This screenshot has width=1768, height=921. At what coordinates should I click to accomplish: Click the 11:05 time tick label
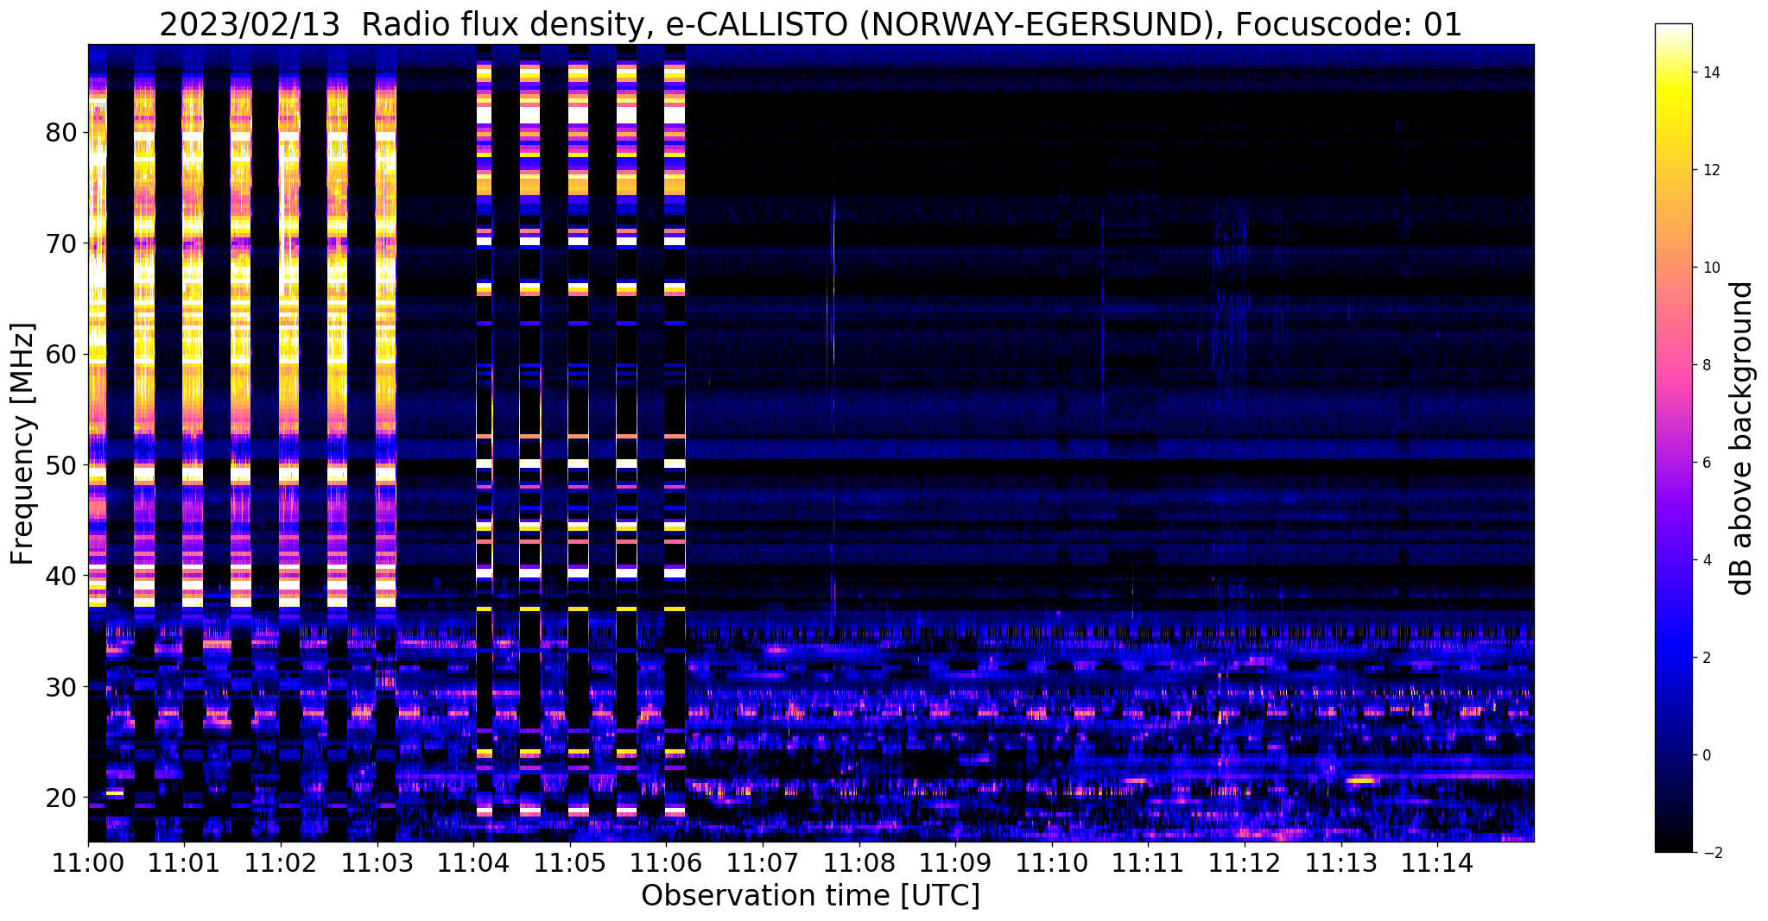[570, 863]
